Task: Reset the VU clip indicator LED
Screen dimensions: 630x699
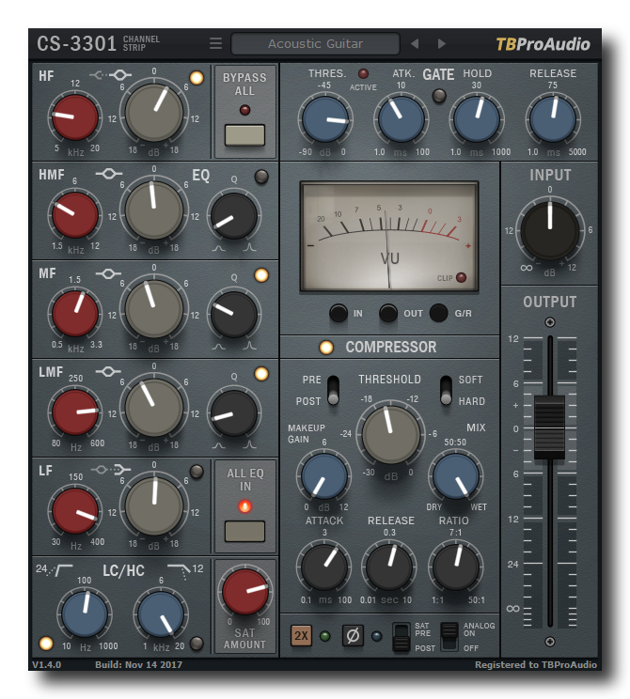Action: 462,277
